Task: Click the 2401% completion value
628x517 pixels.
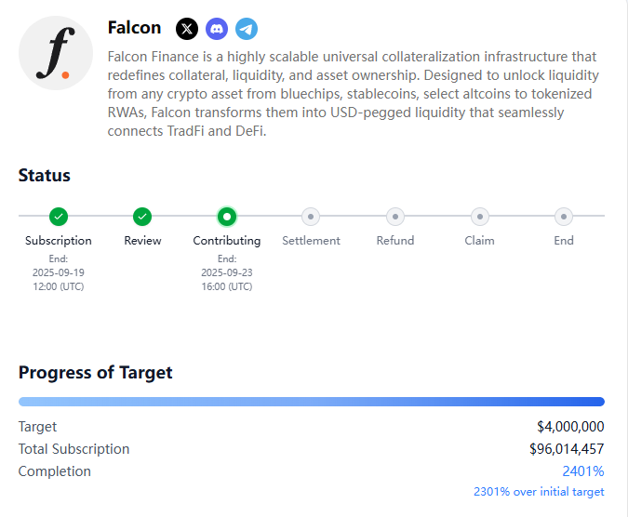Action: tap(583, 471)
